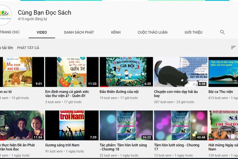The image size is (238, 159).
Task: Click the 6:30 duration badge
Action: 148,84
